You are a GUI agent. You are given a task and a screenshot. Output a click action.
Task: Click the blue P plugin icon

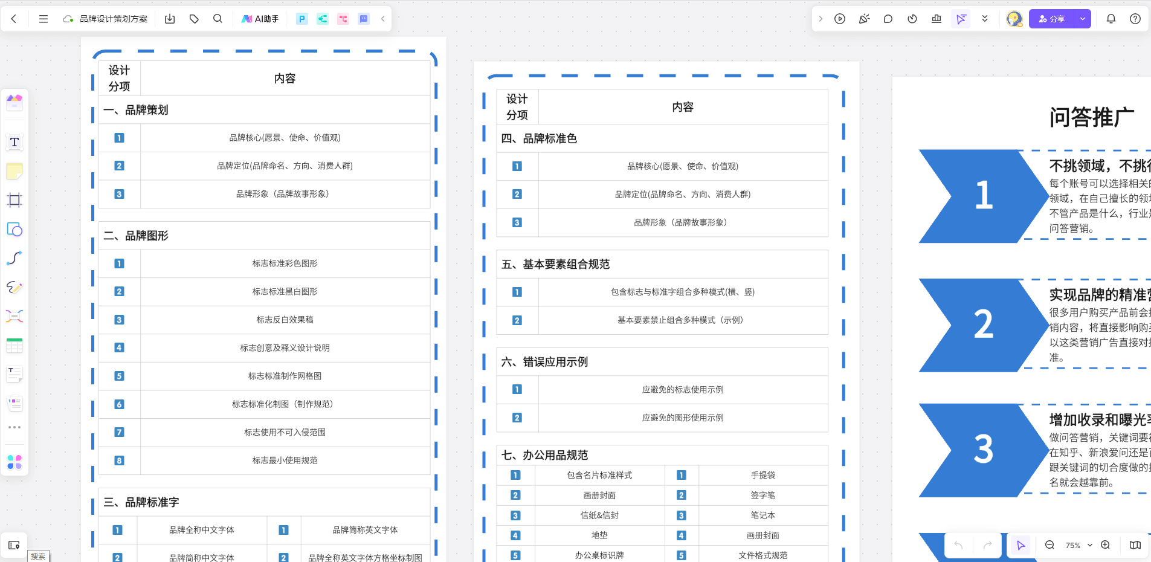click(x=302, y=19)
